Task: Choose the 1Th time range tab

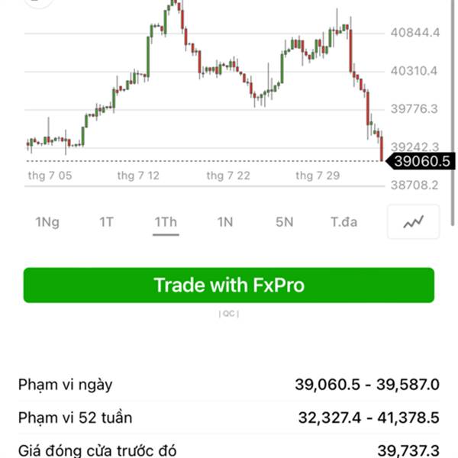Action: (x=166, y=222)
